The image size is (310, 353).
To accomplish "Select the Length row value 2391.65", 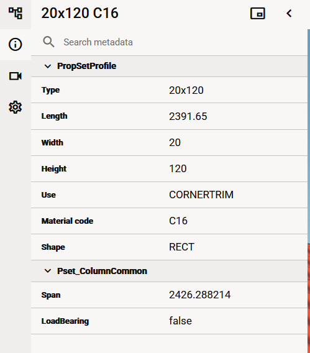I will click(x=188, y=116).
